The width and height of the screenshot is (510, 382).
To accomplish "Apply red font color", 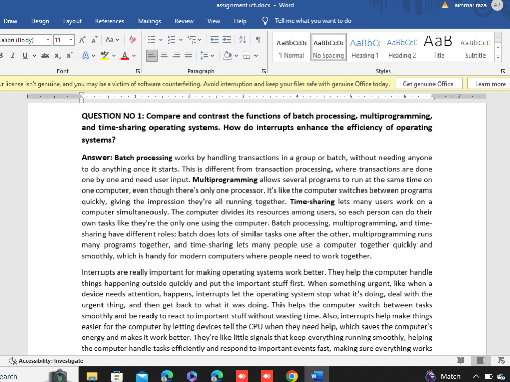I will click(x=125, y=56).
